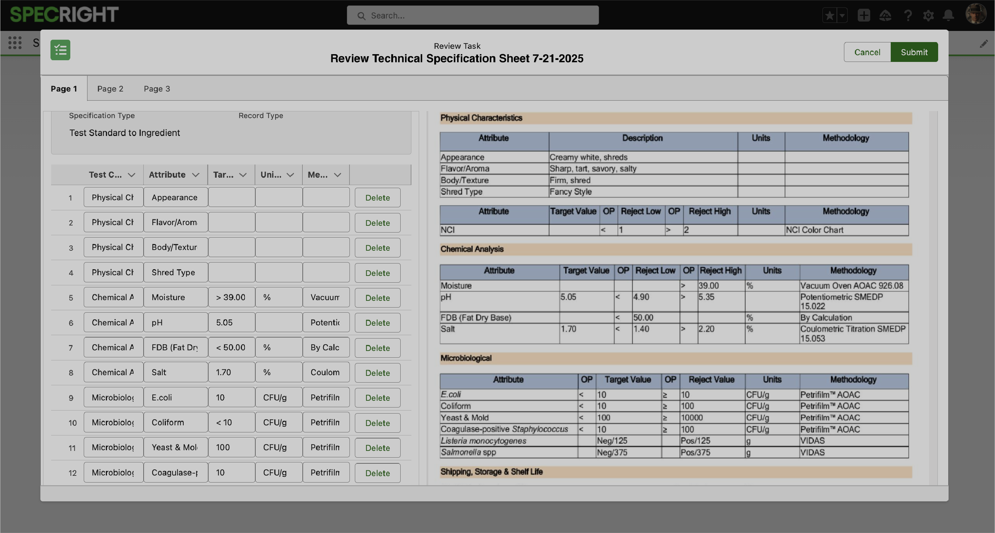This screenshot has height=533, width=995.
Task: Delete row 5 Moisture
Action: coord(377,297)
